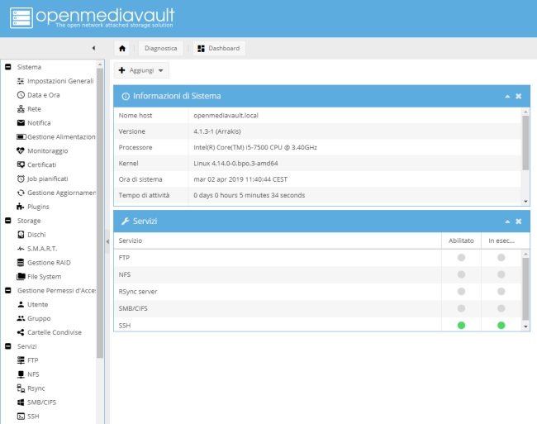Collapse Gestione Permessi d'Accesso section

click(8, 290)
